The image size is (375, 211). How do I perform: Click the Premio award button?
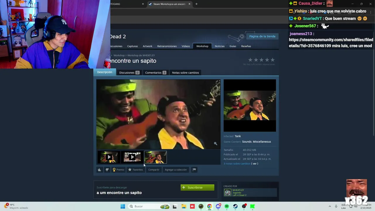point(118,170)
